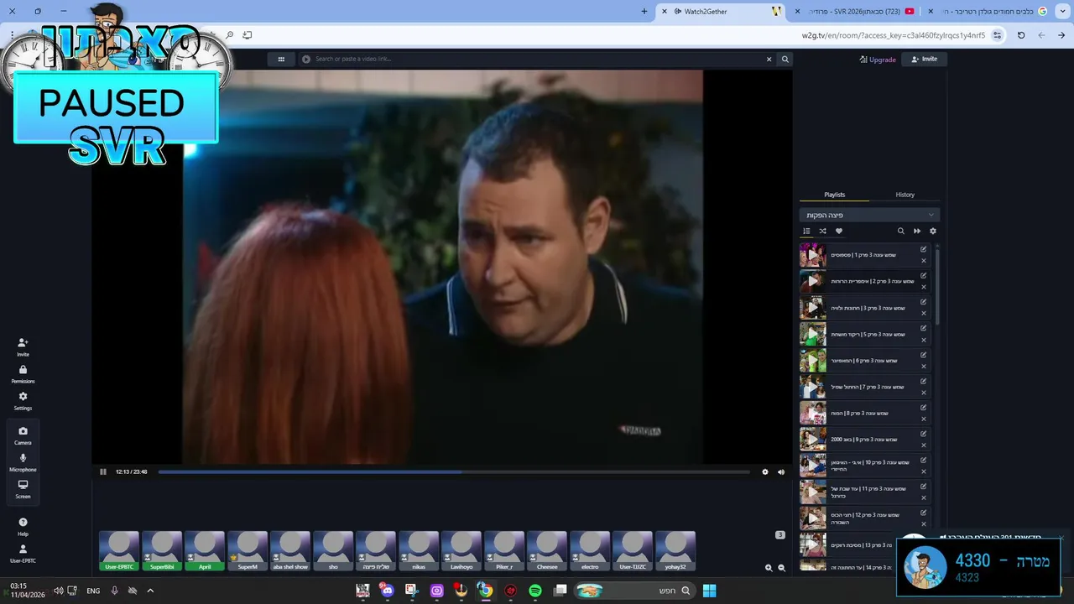Select the aba shel show user tile
1074x604 pixels.
[290, 550]
